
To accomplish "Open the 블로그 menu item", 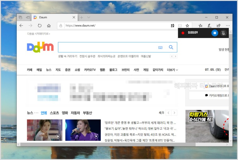I will pos(113,70).
